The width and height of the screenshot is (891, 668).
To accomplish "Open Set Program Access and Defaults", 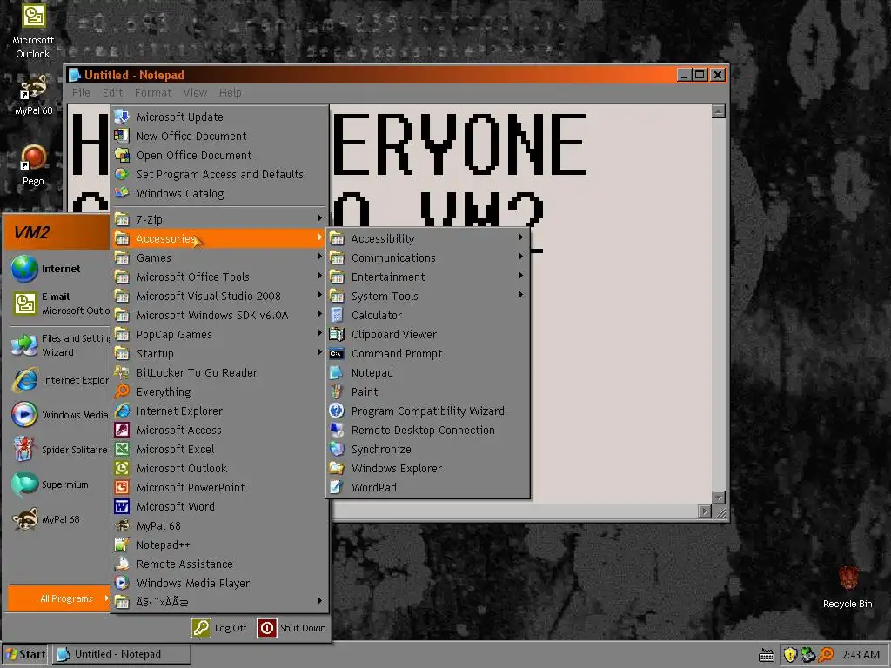I will click(220, 174).
